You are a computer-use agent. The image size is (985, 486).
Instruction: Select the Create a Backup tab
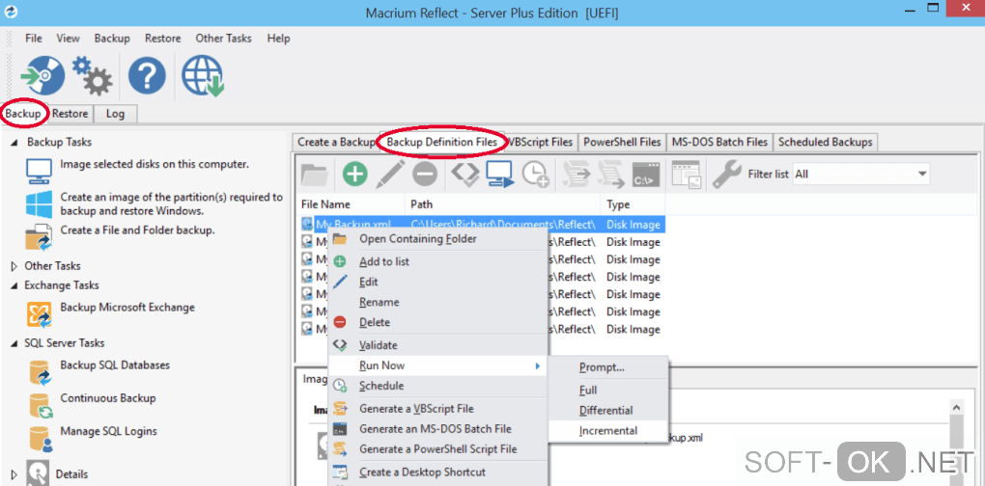tap(336, 142)
